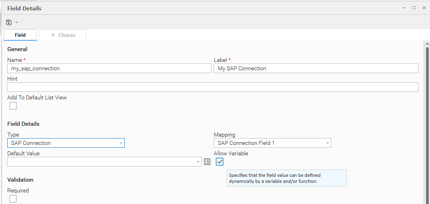Maximize the Field Details window
The width and height of the screenshot is (430, 204).
(414, 8)
